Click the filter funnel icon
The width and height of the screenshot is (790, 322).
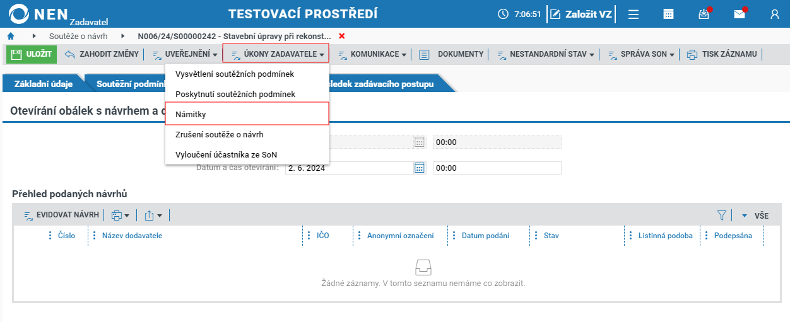[x=722, y=216]
